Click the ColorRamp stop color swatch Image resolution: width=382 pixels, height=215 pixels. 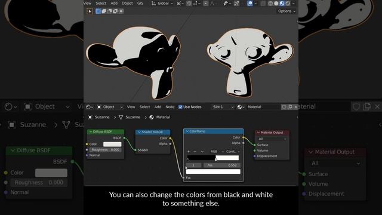pos(213,171)
